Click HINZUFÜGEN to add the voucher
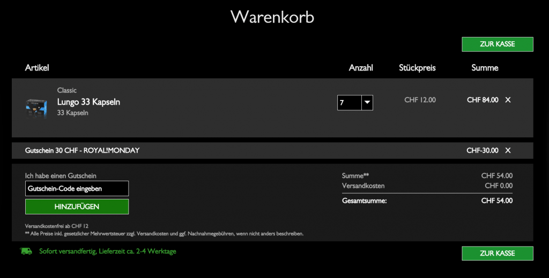 [x=77, y=206]
